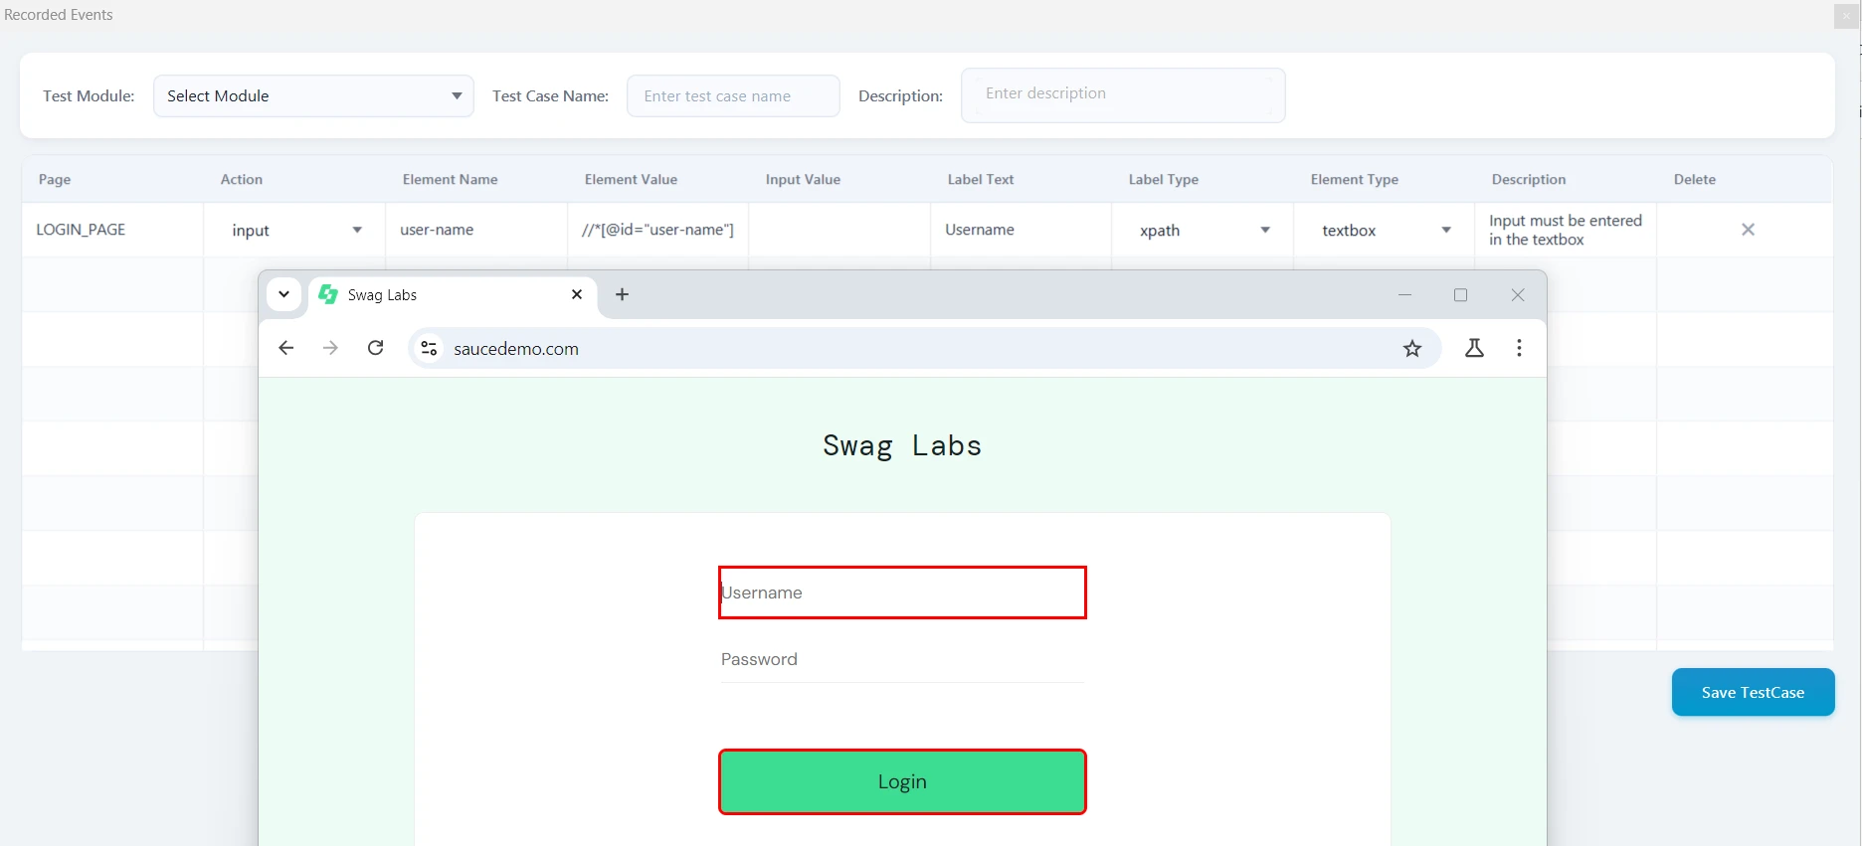Focus the Test Case Name field
Image resolution: width=1862 pixels, height=846 pixels.
pyautogui.click(x=733, y=95)
